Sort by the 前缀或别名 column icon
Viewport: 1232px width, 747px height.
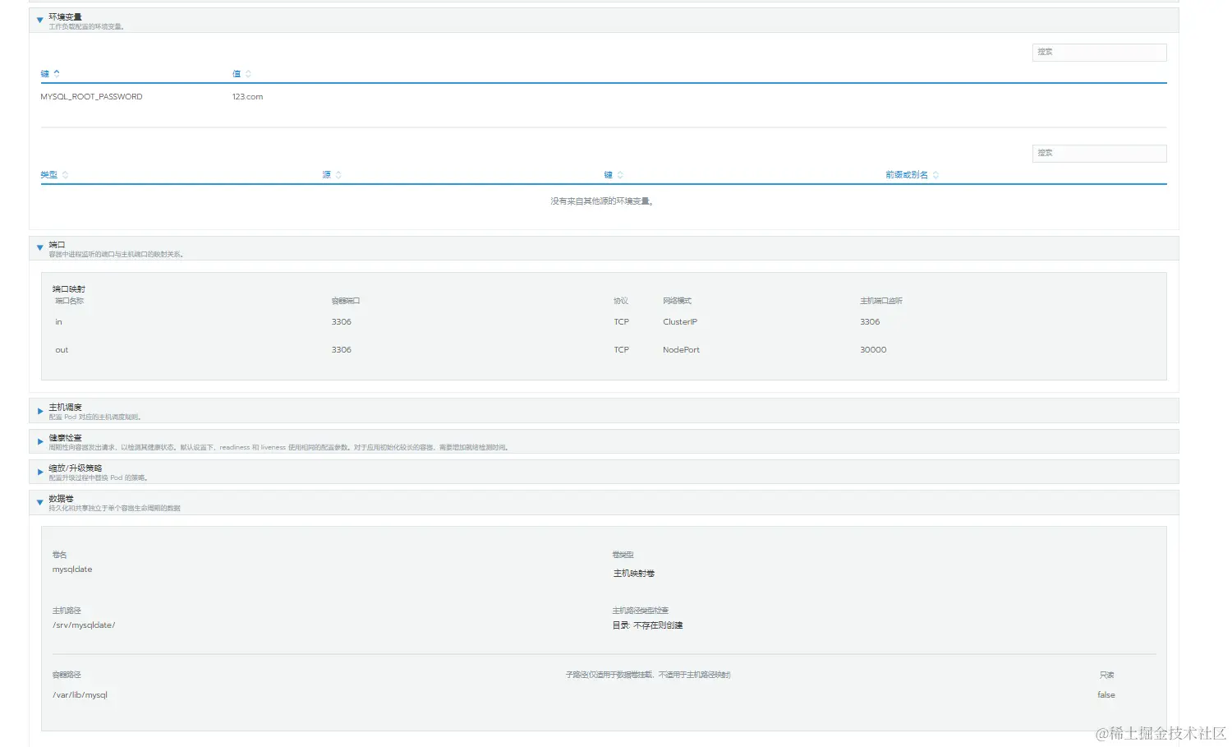[x=935, y=175]
